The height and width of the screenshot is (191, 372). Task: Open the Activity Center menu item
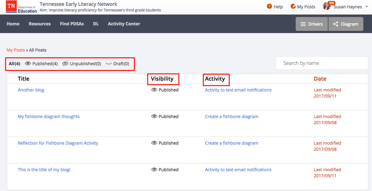124,24
